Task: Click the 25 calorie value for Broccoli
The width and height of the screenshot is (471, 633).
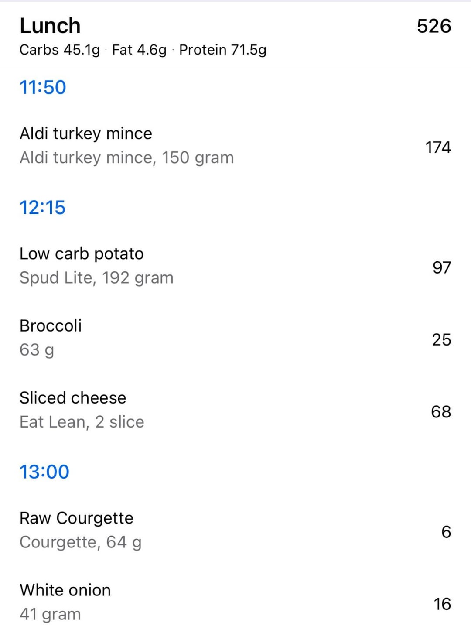Action: pyautogui.click(x=441, y=339)
